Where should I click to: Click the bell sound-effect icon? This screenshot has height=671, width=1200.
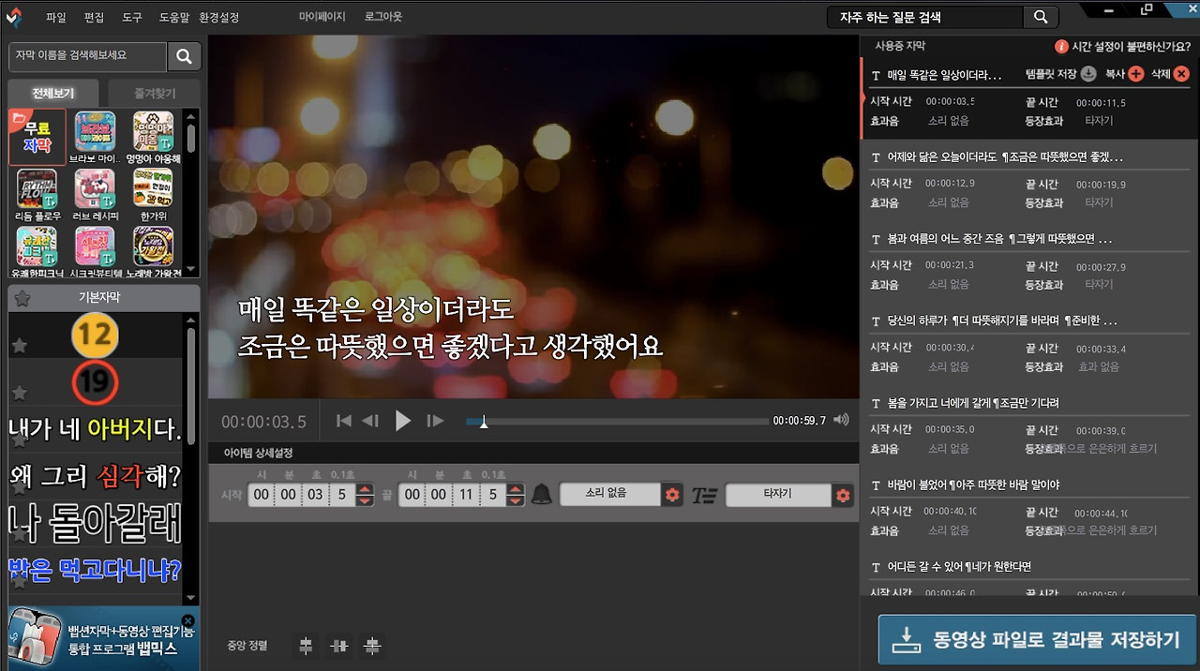pyautogui.click(x=541, y=494)
